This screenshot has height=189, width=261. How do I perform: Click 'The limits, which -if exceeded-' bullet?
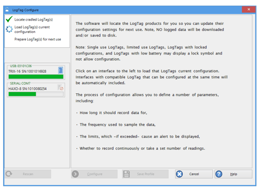[x=138, y=136]
